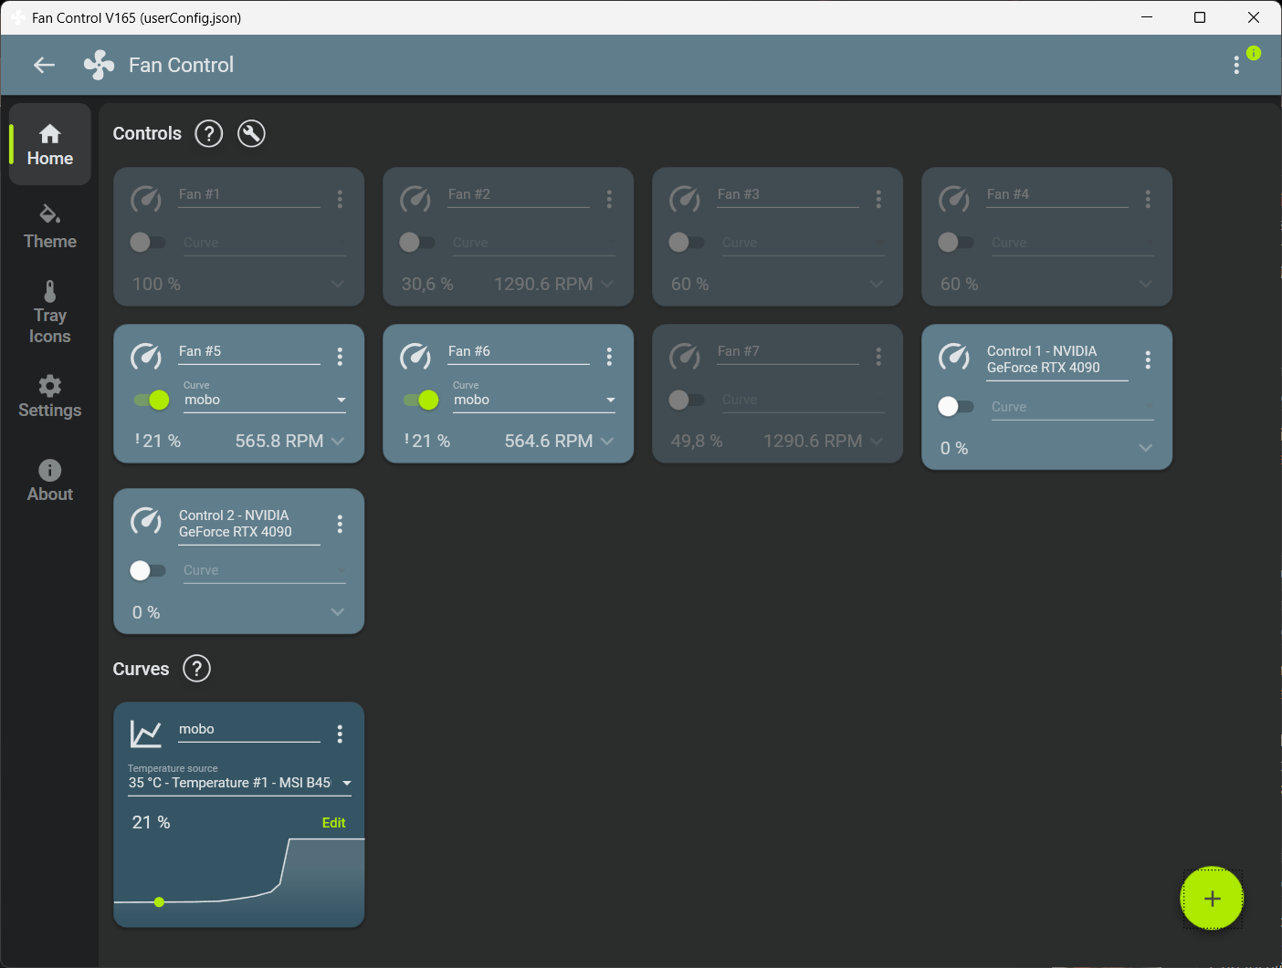
Task: Open the Fan #5 curve dropdown showing mobo
Action: (x=264, y=397)
